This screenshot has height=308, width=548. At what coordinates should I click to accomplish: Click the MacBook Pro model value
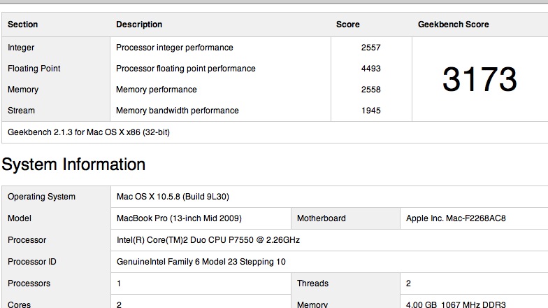point(179,218)
